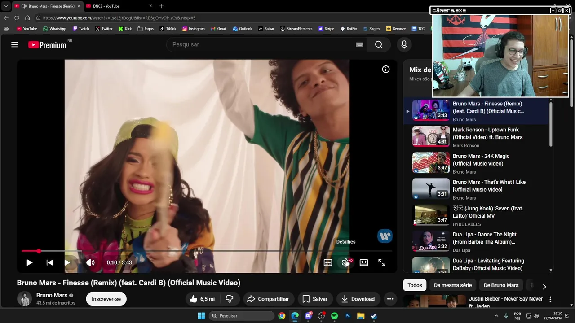Mute the video volume
575x323 pixels.
tap(90, 262)
